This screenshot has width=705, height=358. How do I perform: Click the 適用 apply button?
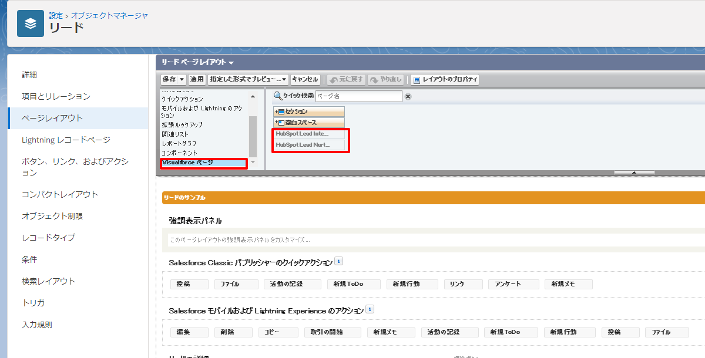point(197,79)
